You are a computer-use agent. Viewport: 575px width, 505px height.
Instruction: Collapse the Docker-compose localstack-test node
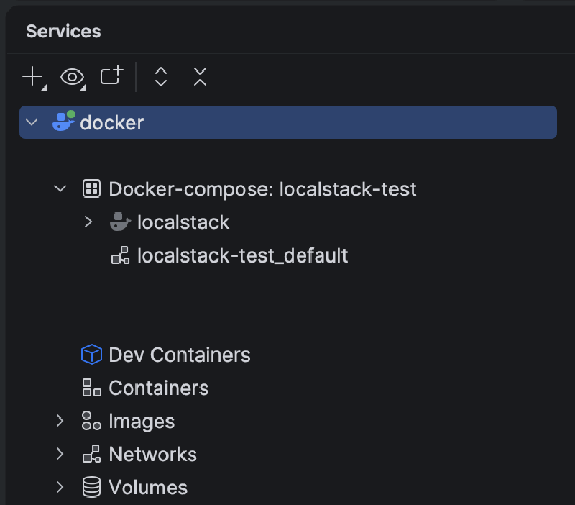tap(60, 189)
